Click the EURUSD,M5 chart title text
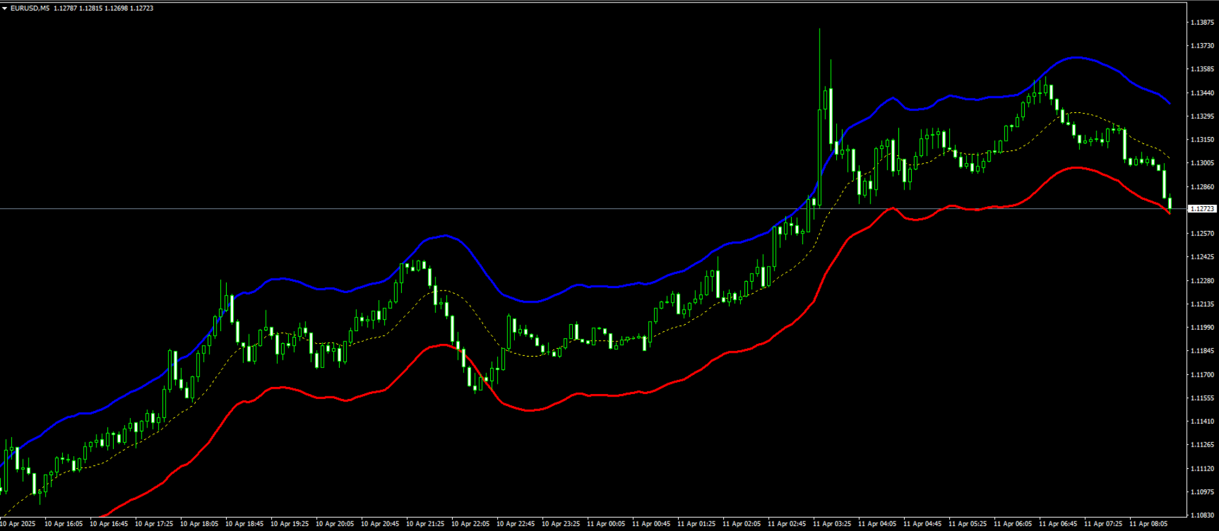The width and height of the screenshot is (1219, 531). [30, 8]
